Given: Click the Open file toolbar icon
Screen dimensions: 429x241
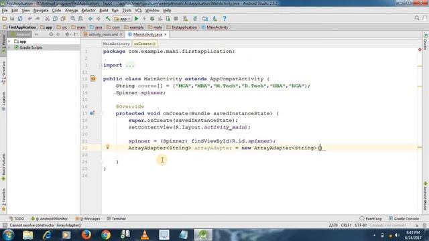Looking at the screenshot, I should 5,19.
